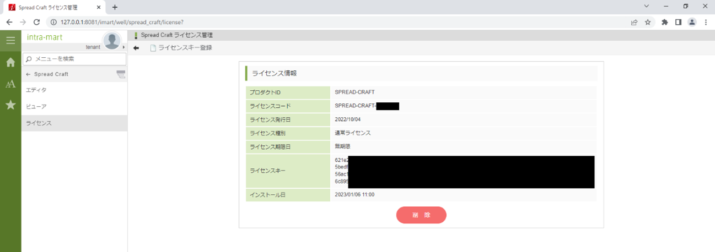Click back arrow in license toolbar
715x252 pixels.
[136, 48]
